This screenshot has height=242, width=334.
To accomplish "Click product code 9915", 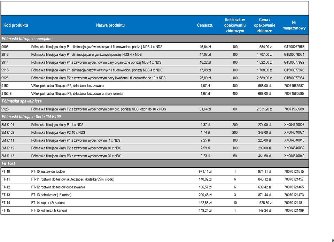I will (5, 70).
